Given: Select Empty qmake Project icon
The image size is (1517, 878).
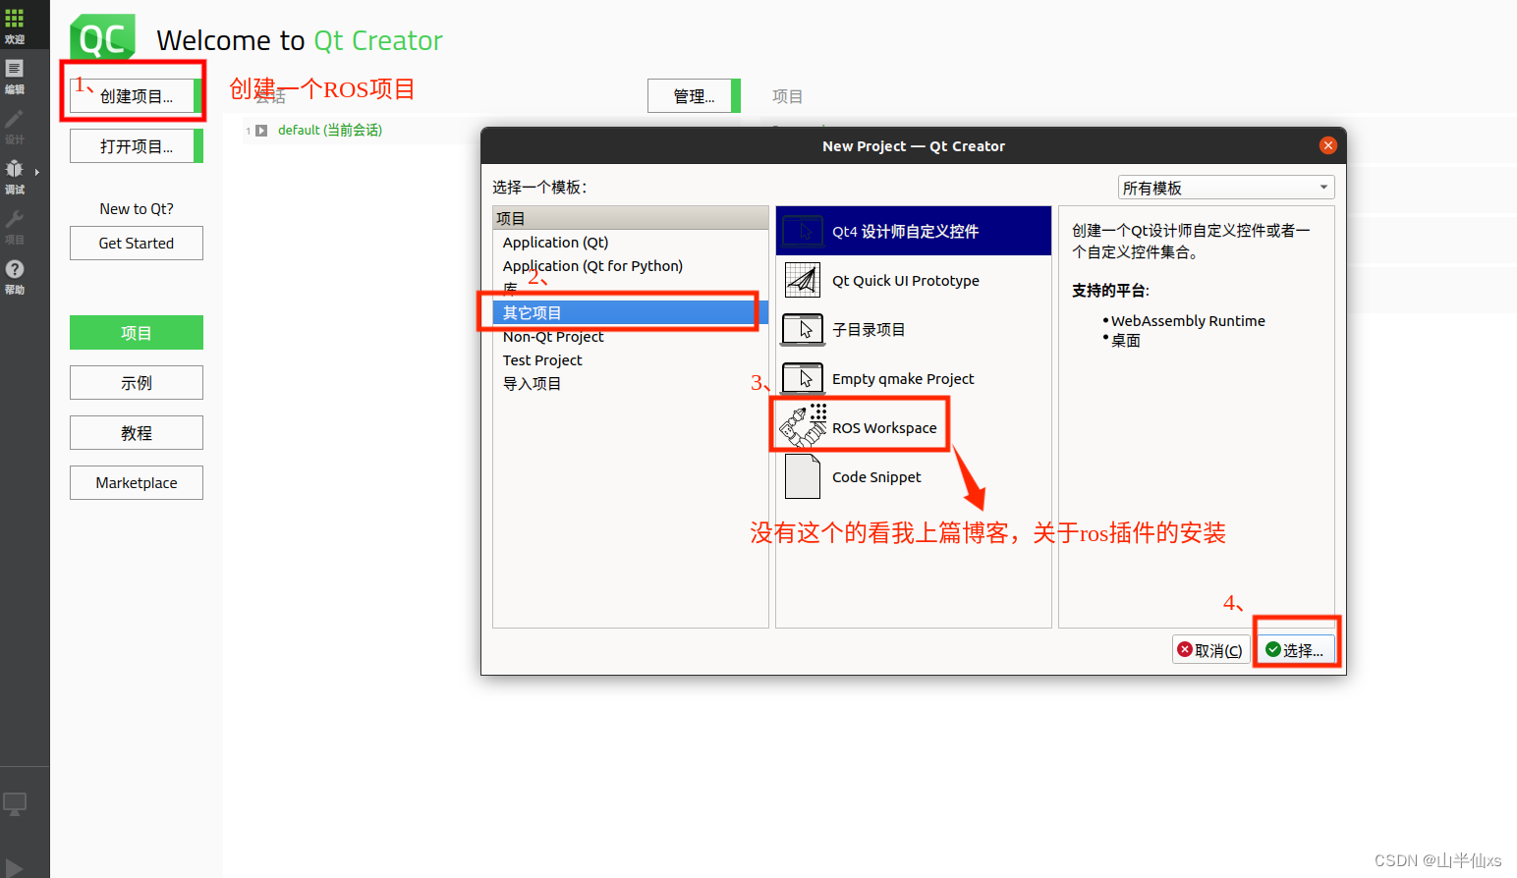Looking at the screenshot, I should point(803,378).
